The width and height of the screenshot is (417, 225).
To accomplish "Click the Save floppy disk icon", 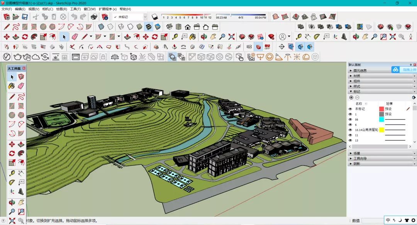I will (25, 17).
